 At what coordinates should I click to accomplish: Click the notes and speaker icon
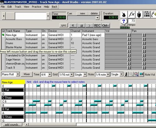pos(154,14)
